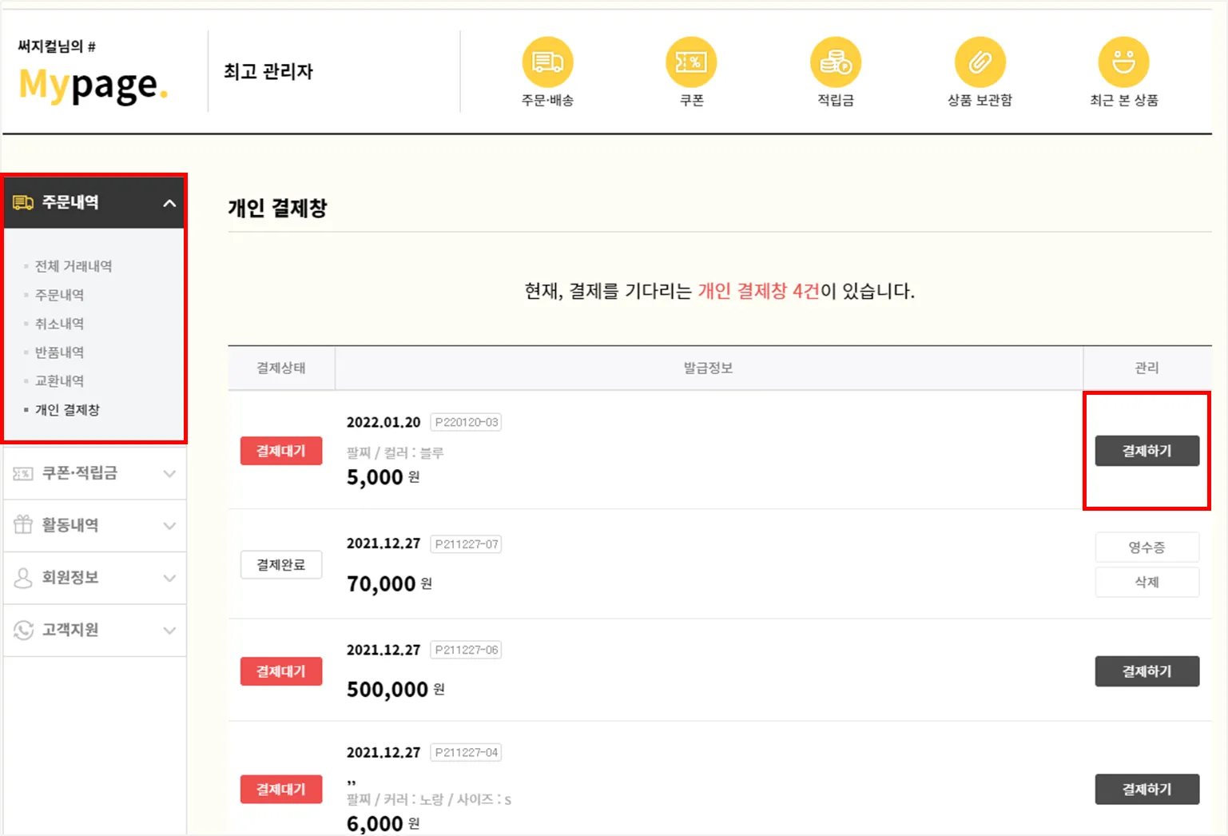The height and width of the screenshot is (836, 1228).
Task: Click the 회원정보 person icon in sidebar
Action: [23, 578]
